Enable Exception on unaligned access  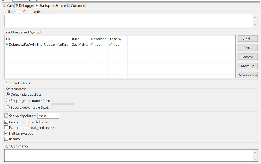7,128
